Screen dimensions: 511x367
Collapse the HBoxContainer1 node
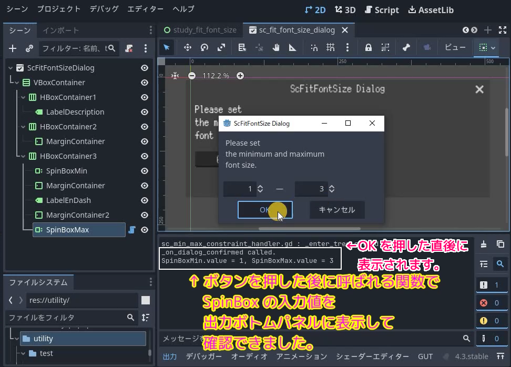(x=23, y=97)
